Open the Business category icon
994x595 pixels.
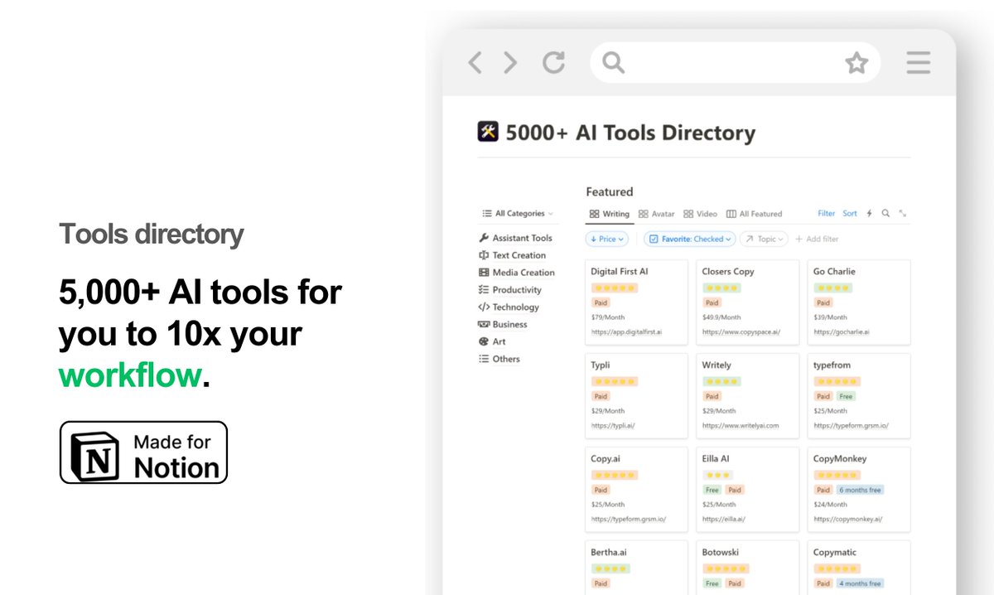pos(485,324)
